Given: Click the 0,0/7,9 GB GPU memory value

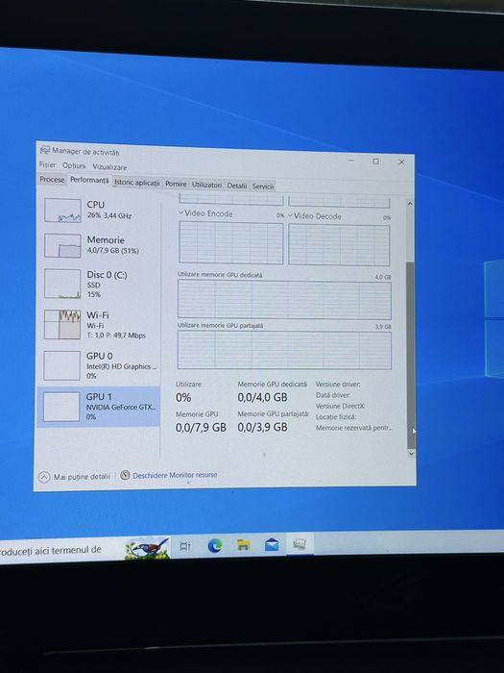Looking at the screenshot, I should tap(201, 427).
